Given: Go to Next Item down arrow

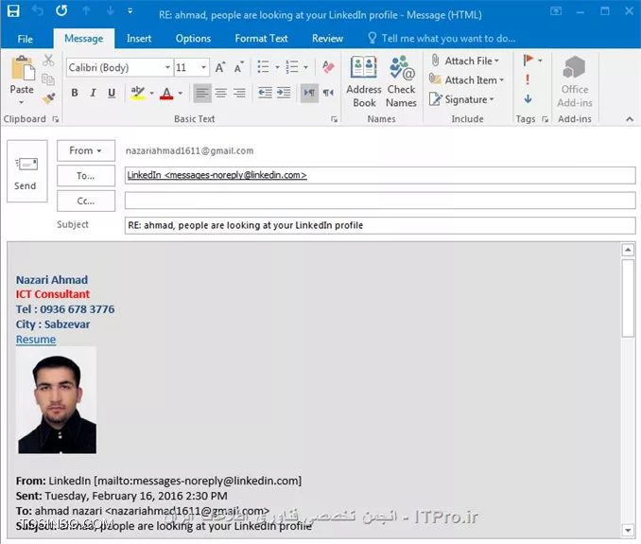Looking at the screenshot, I should click(111, 10).
